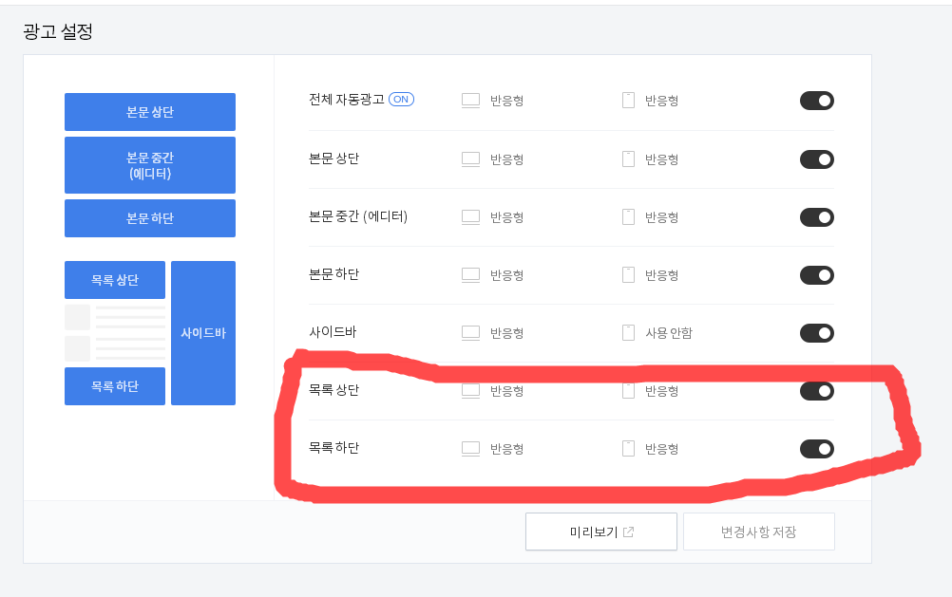
Task: Click mobile phone icon in 전체 자동광고 row
Action: [x=628, y=101]
